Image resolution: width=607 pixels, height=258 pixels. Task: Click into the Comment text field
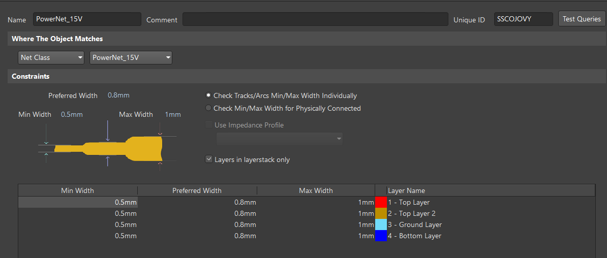[x=315, y=19]
